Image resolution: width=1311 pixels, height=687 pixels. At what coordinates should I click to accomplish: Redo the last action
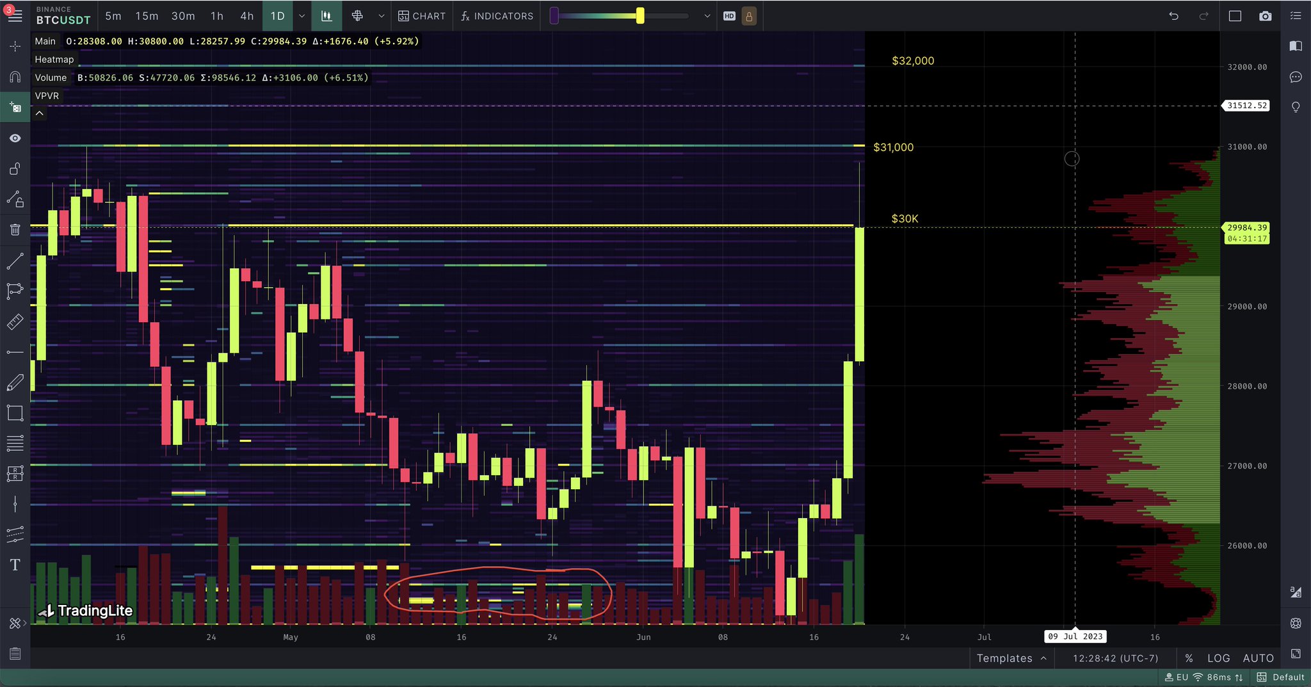1203,16
